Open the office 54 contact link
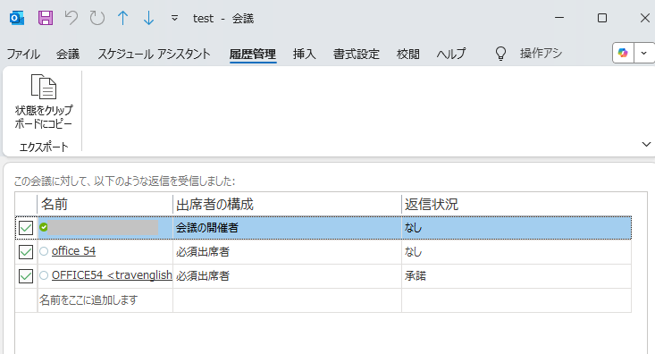The image size is (655, 354). click(73, 251)
